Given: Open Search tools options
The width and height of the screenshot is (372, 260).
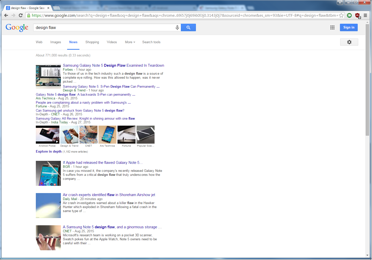Looking at the screenshot, I should 151,42.
